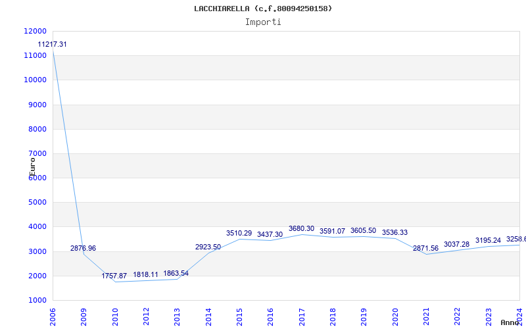Click the Importi subtitle
Image resolution: width=526 pixels, height=329 pixels.
[263, 22]
